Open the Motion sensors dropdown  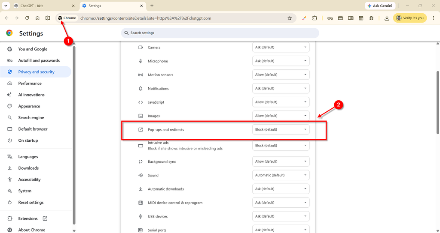click(281, 75)
